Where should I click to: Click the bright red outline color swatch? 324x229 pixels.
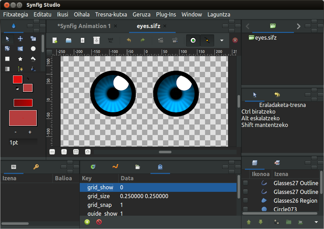coord(17,80)
